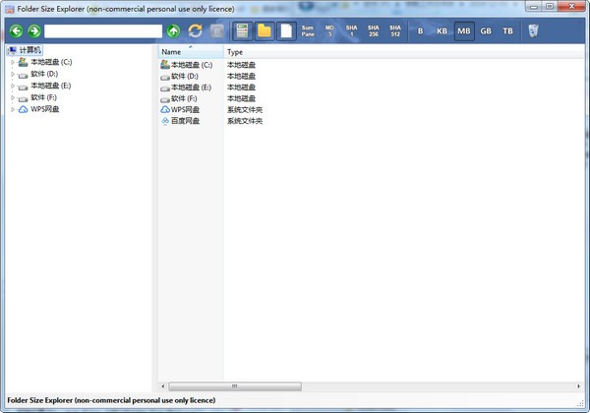The width and height of the screenshot is (590, 413).
Task: Go up one folder level
Action: (173, 30)
